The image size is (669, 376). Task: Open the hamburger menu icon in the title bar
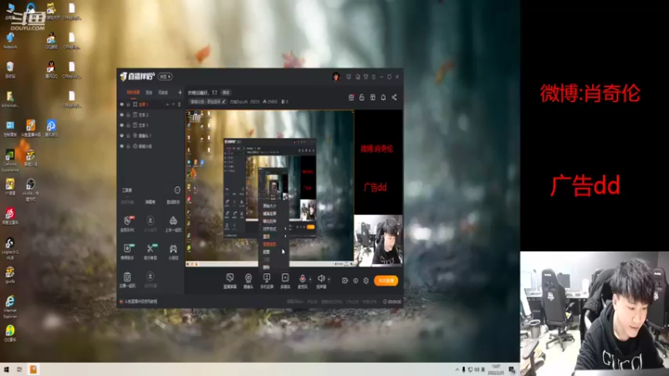[x=374, y=77]
